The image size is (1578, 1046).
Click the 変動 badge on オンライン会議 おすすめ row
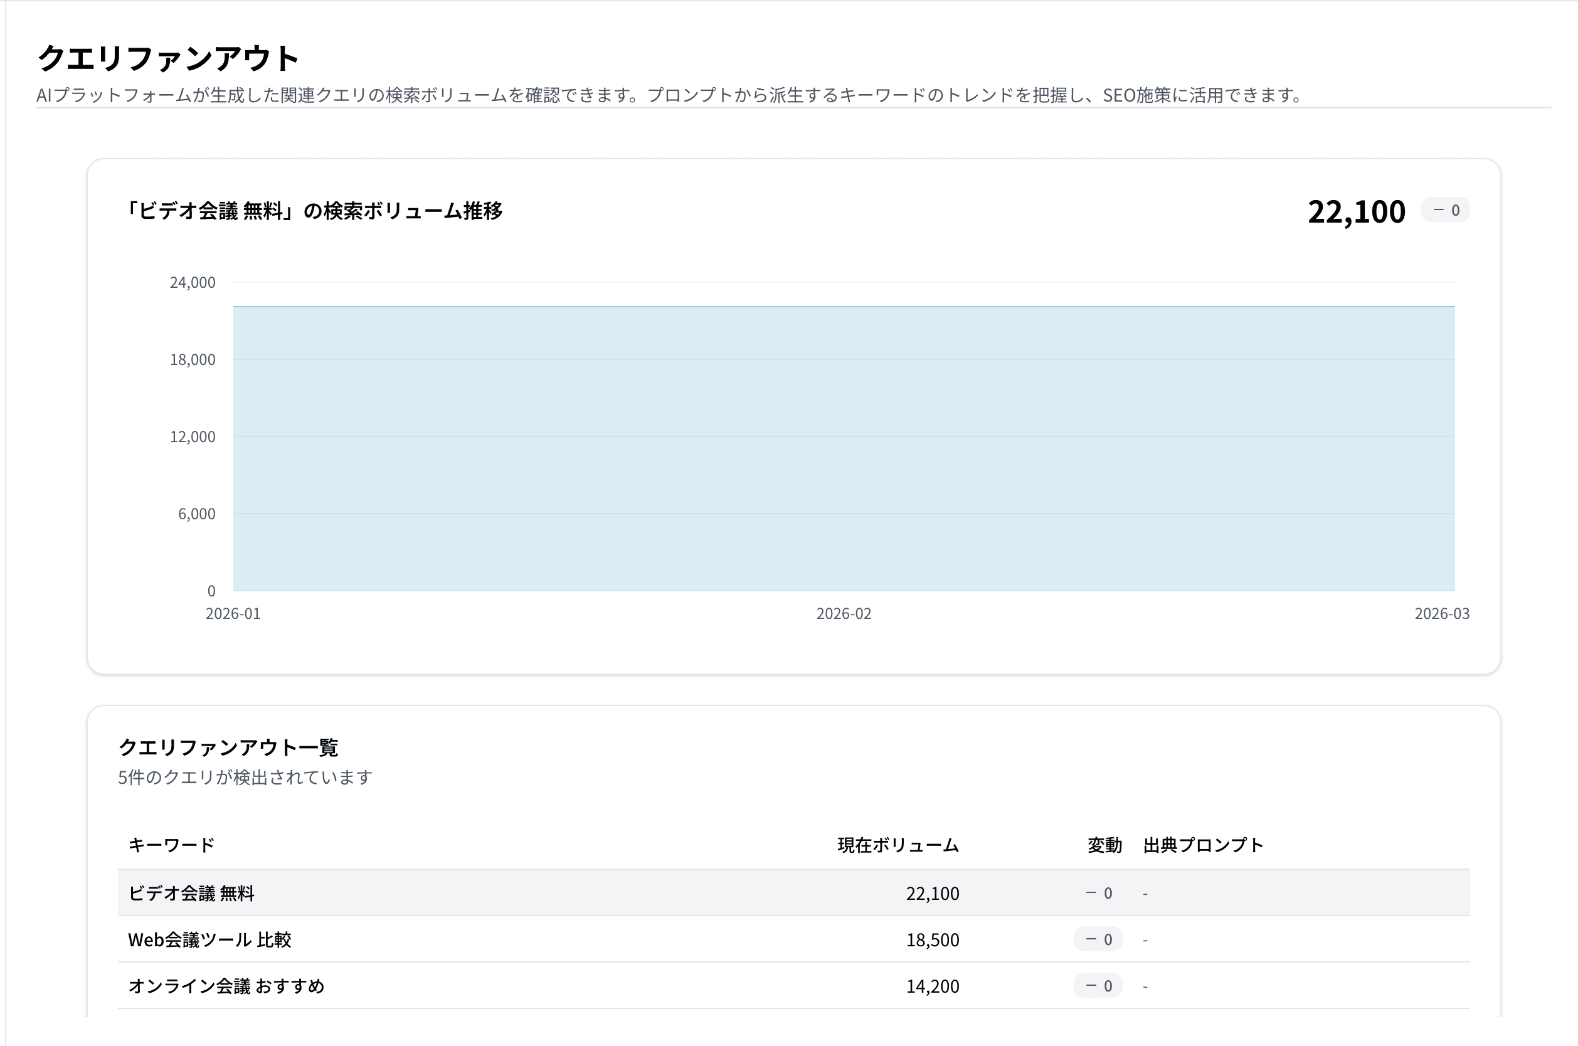pyautogui.click(x=1098, y=986)
